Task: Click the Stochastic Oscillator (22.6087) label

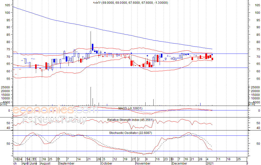Action: coord(130,133)
